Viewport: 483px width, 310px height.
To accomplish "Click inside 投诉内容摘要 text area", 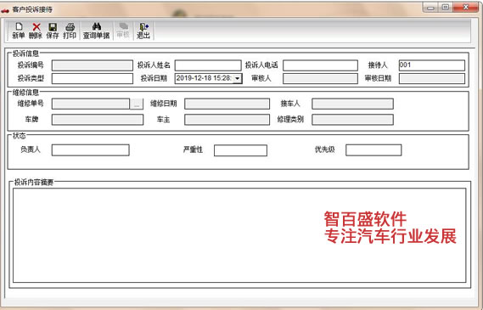I will pyautogui.click(x=239, y=235).
